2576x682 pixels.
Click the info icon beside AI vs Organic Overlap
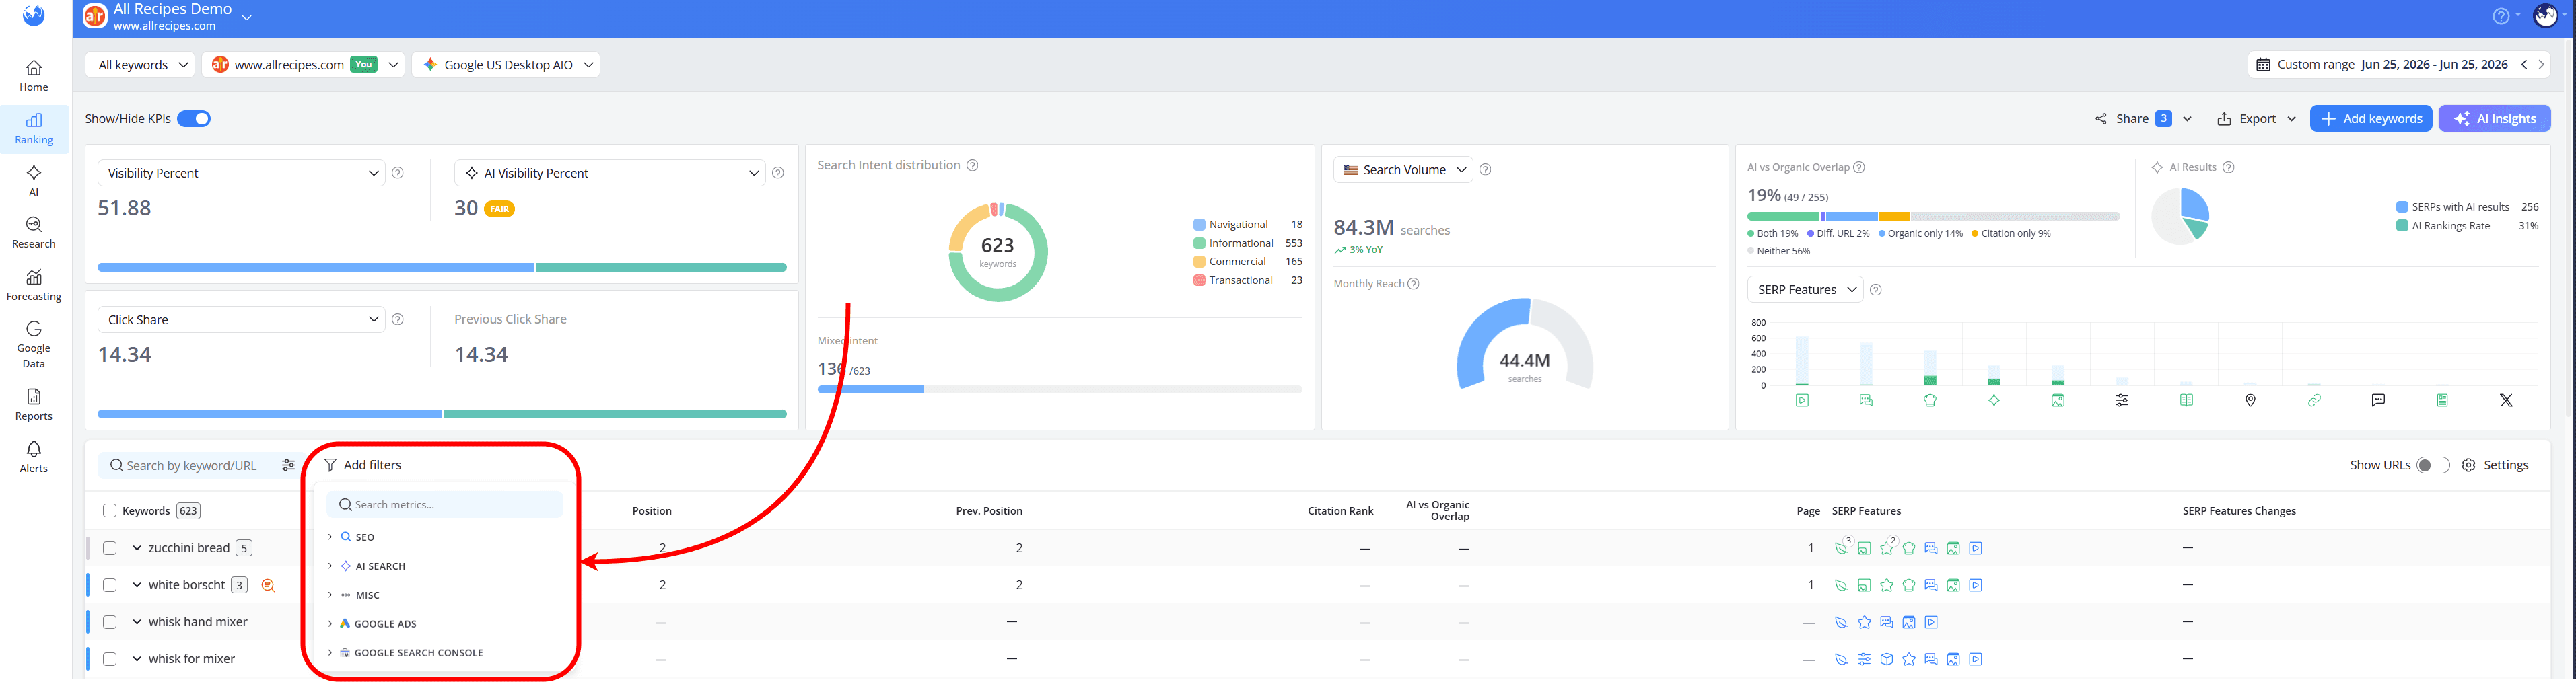[1859, 167]
